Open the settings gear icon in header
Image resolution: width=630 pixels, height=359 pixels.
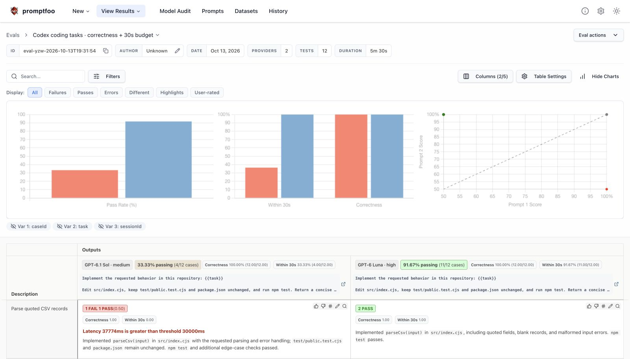601,11
